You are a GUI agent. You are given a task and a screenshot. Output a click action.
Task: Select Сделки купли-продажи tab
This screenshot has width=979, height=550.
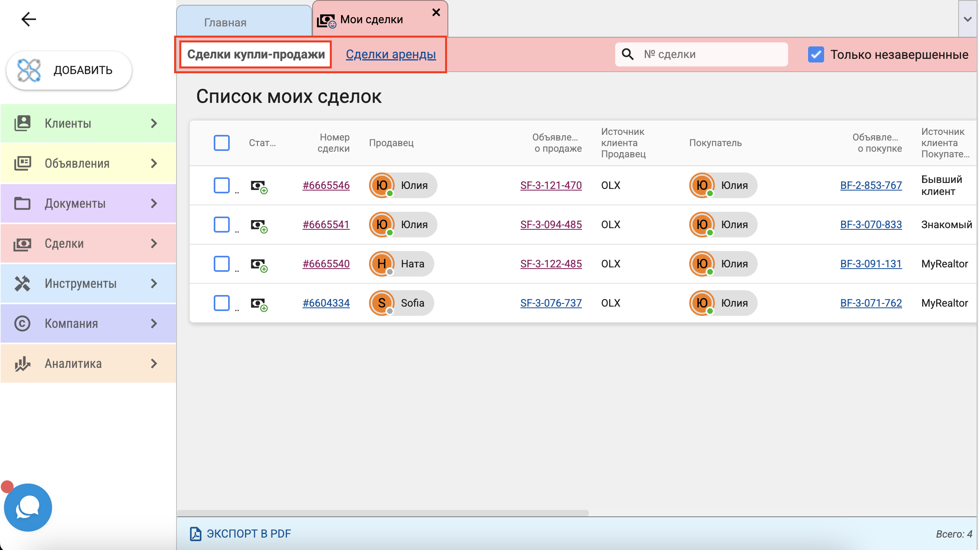256,54
